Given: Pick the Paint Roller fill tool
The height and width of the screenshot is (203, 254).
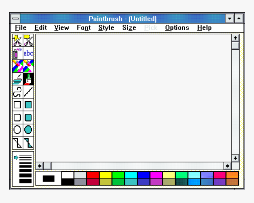Looking at the screenshot, I should pos(17,79).
